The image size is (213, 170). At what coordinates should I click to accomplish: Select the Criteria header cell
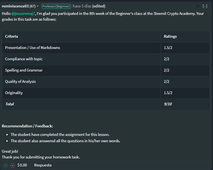pos(82,37)
